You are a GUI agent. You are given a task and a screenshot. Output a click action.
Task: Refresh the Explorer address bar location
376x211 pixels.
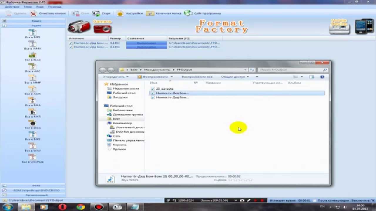click(x=252, y=70)
